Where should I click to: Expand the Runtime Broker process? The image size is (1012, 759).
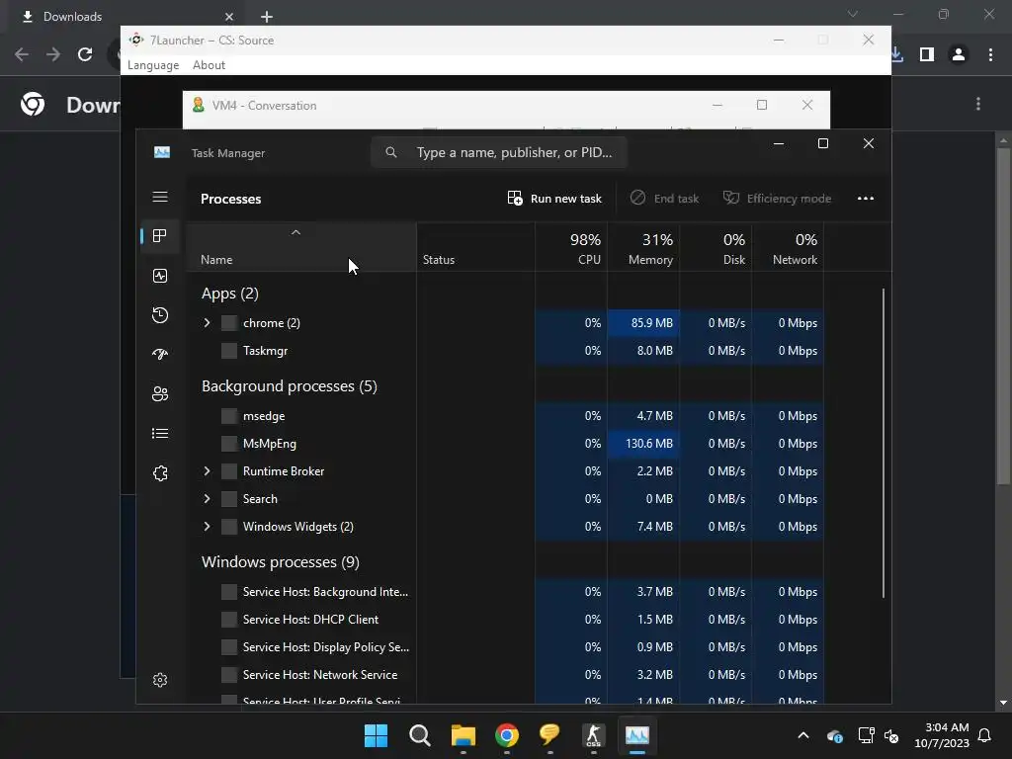207,471
